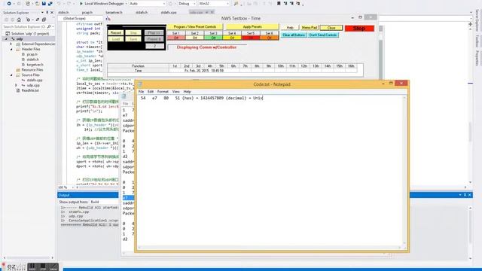482x271 pixels.
Task: Open the Notepad View menu
Action: [x=175, y=92]
